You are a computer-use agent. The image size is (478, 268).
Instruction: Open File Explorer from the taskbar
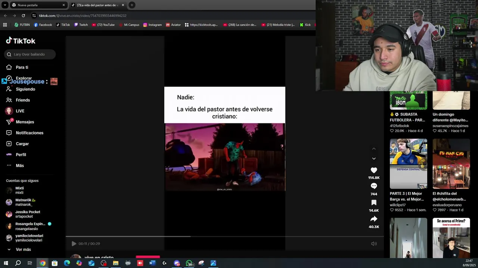point(116,263)
